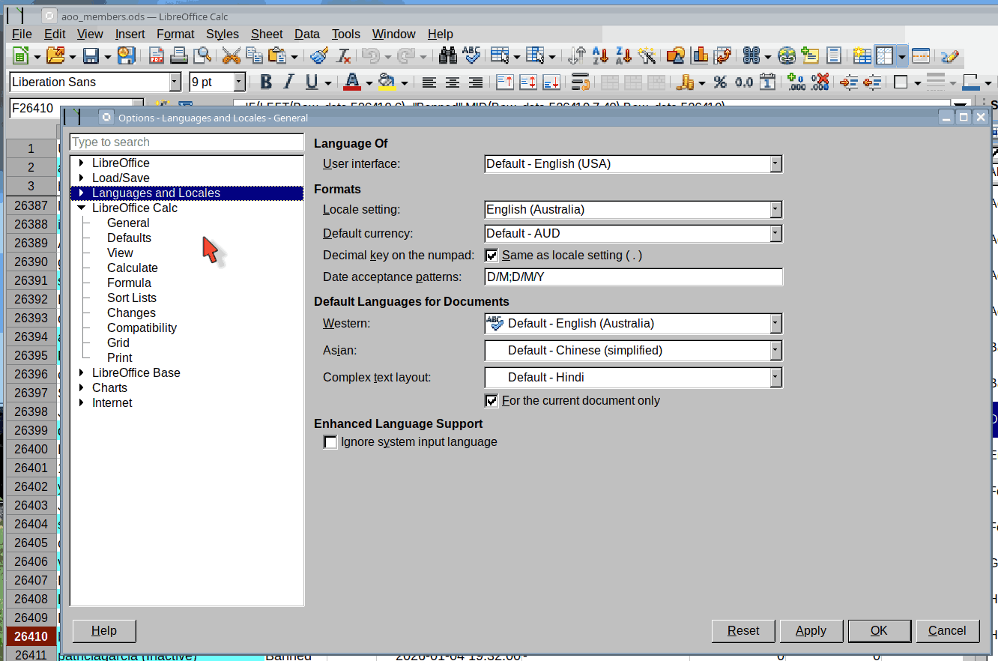998x661 pixels.
Task: Open the Default currency dropdown
Action: point(775,234)
